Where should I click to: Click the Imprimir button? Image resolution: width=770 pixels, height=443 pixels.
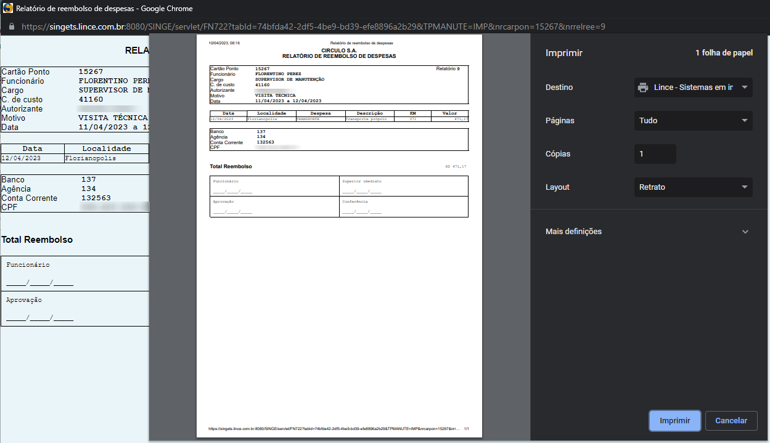[674, 421]
